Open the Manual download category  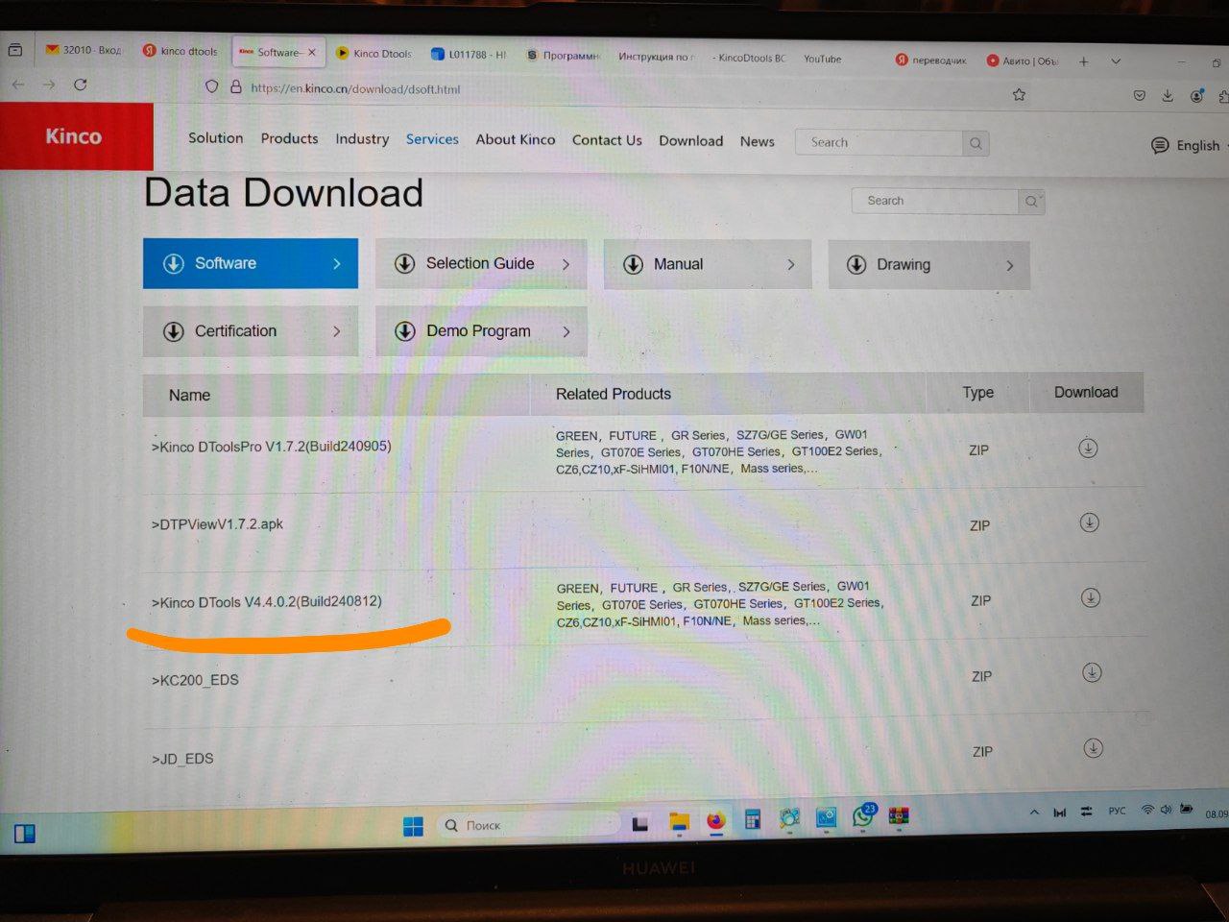pos(708,264)
